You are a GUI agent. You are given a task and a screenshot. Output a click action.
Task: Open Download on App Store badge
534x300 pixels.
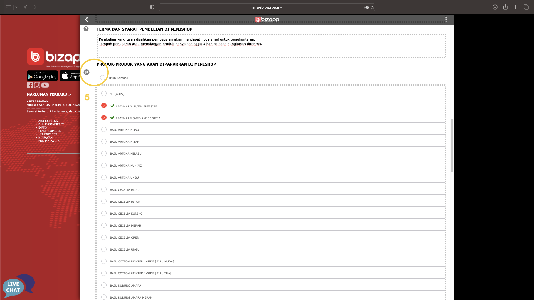[x=70, y=76]
